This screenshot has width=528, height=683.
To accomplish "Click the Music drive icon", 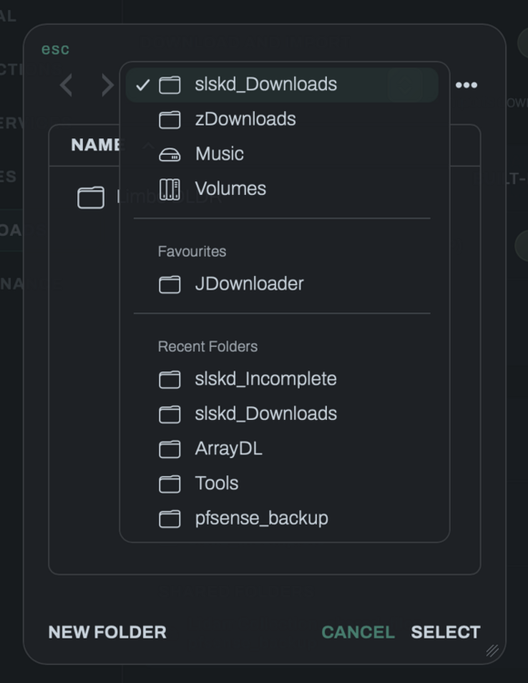I will 169,154.
